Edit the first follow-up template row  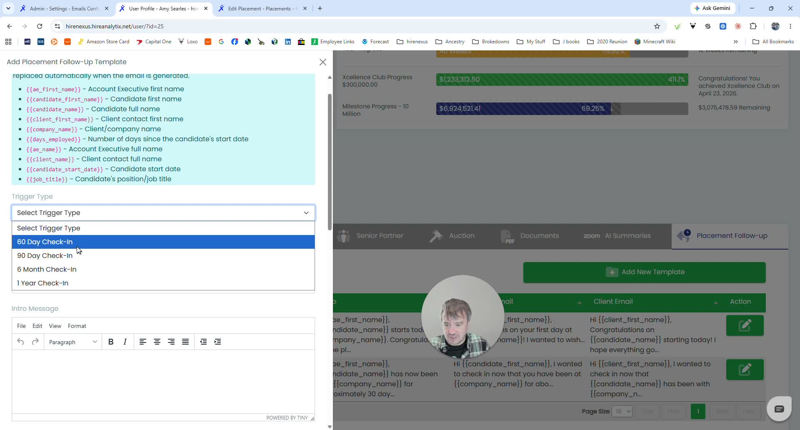point(745,325)
